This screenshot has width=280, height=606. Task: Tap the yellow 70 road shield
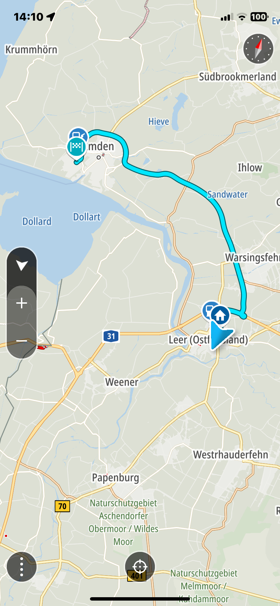coord(62,506)
